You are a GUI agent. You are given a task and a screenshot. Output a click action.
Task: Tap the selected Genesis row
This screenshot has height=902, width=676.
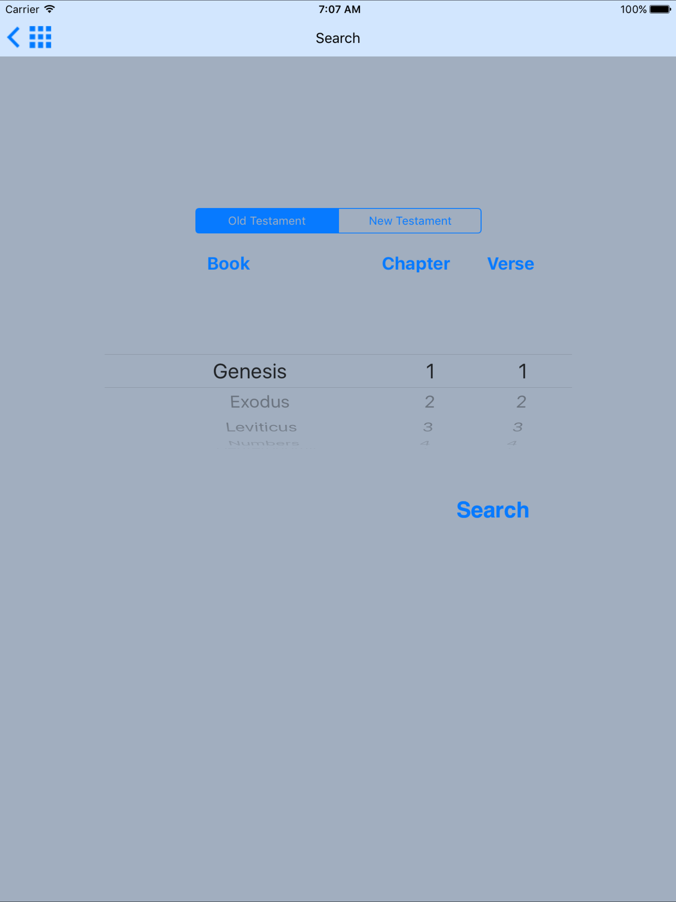pyautogui.click(x=250, y=371)
